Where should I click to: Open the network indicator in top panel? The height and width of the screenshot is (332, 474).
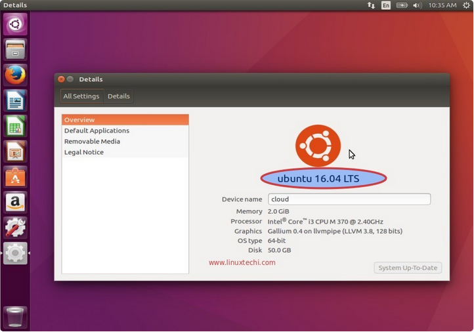point(371,5)
